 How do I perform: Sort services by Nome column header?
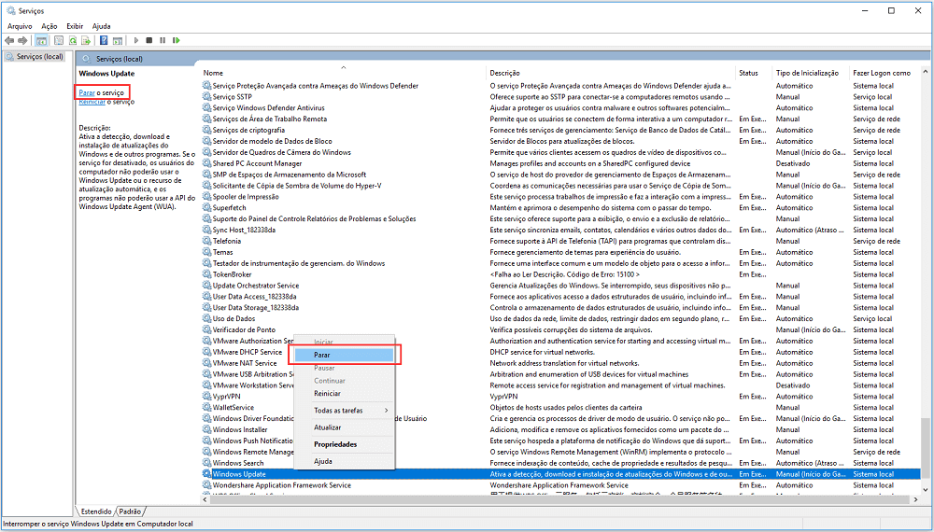point(215,73)
